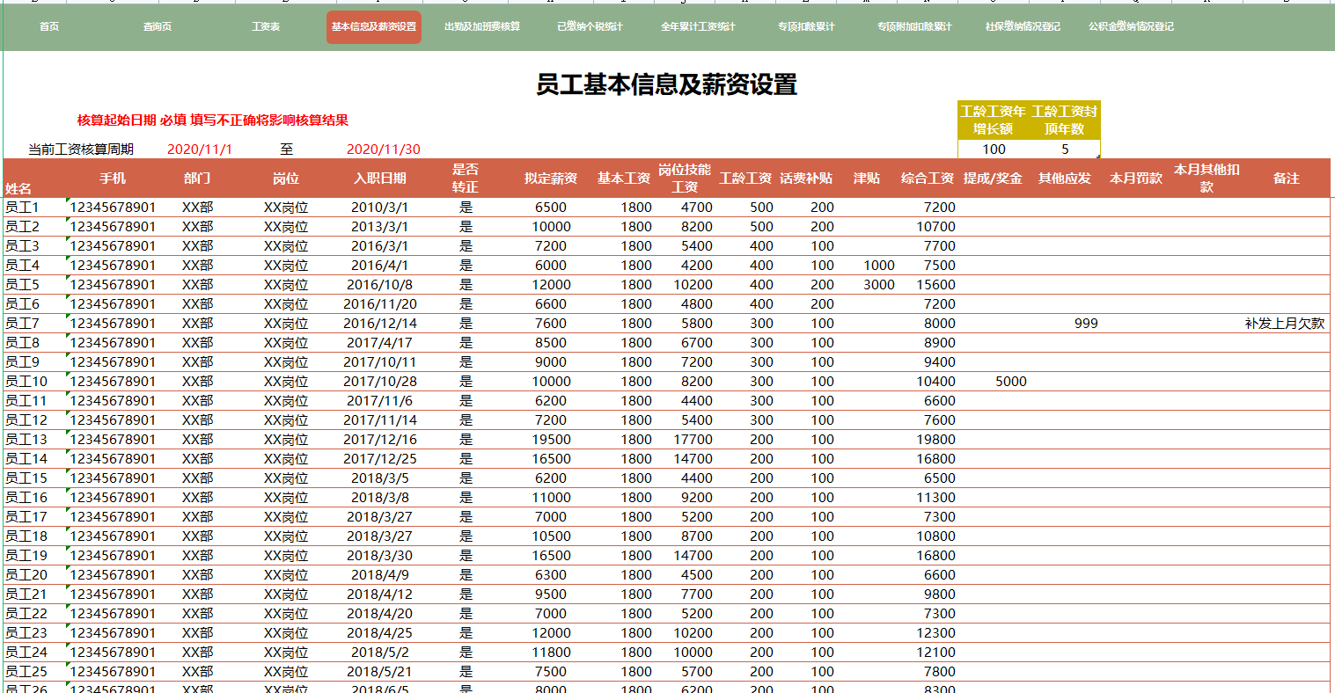Select 员工4's 津贴 value 1000
The width and height of the screenshot is (1335, 693).
[x=879, y=266]
